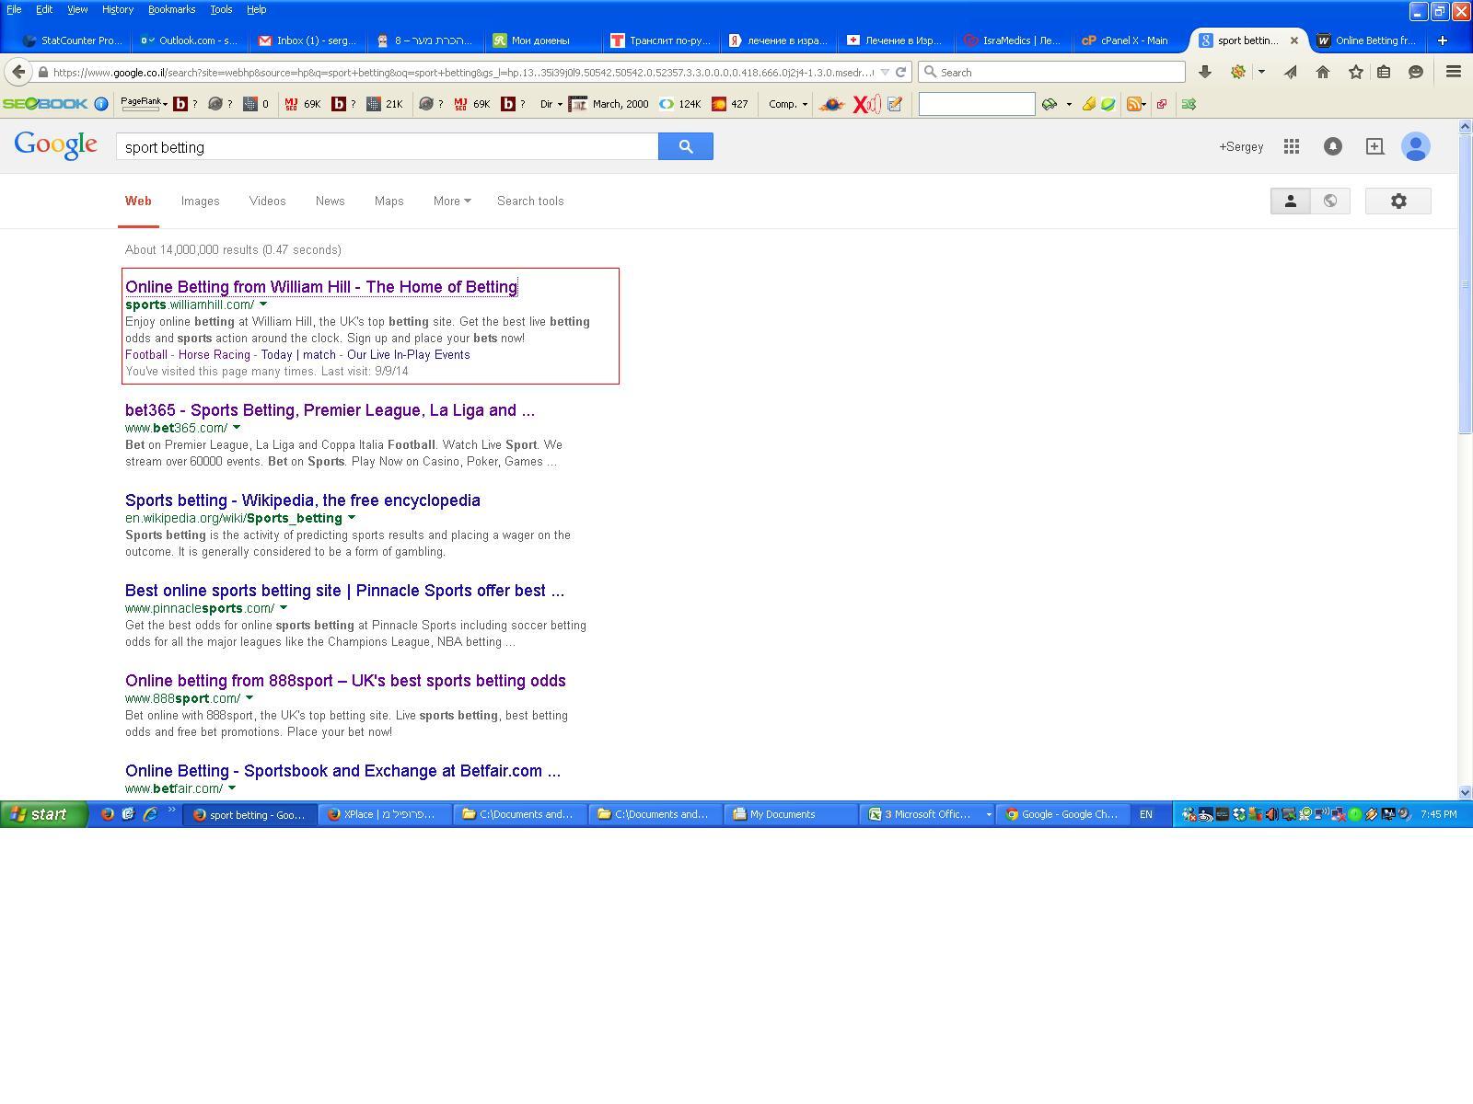Click the Internet Explorer quick launch icon

point(150,814)
